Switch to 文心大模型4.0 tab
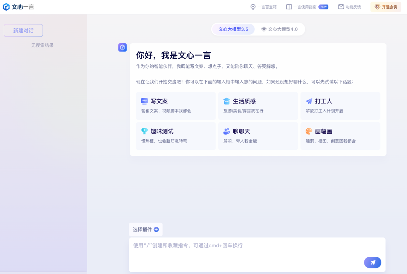 click(280, 29)
